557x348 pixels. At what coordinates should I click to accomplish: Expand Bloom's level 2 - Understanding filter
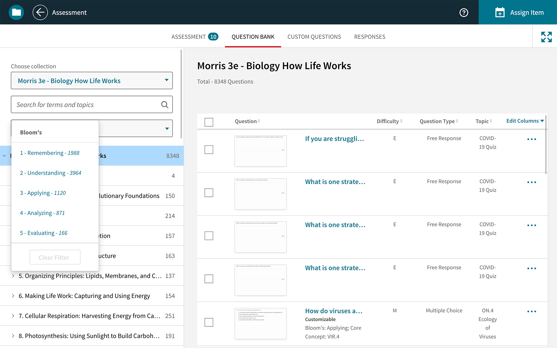[51, 172]
